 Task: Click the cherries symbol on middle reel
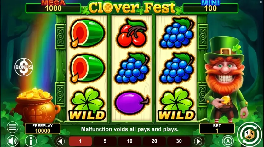(x=132, y=32)
